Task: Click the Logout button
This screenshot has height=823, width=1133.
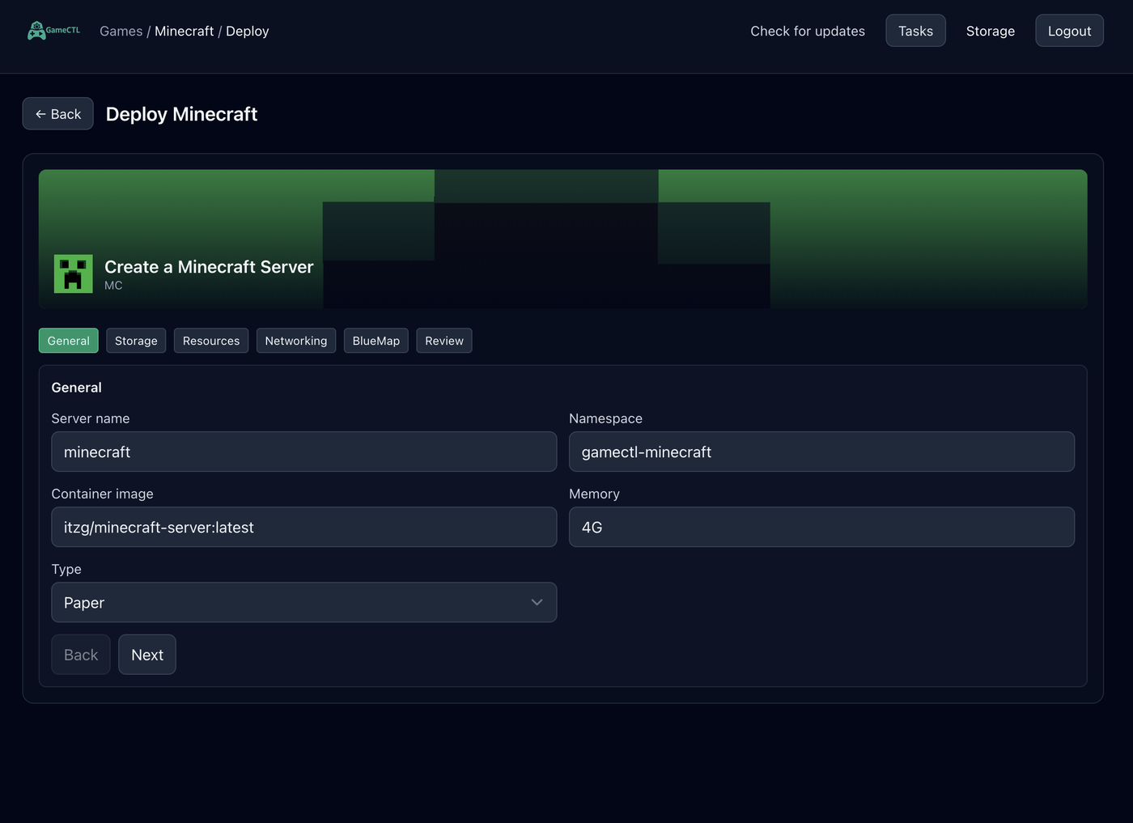Action: coord(1069,31)
